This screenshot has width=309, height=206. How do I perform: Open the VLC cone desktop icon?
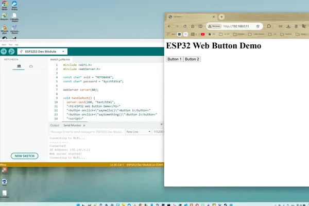click(4, 29)
